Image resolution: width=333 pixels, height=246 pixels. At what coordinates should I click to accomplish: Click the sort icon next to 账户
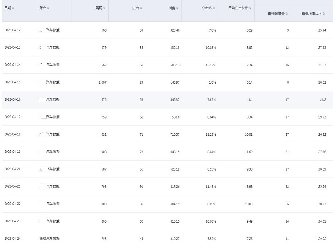pos(48,8)
